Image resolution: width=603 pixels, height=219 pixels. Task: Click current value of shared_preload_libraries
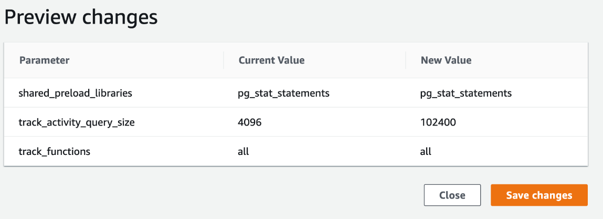pyautogui.click(x=283, y=93)
